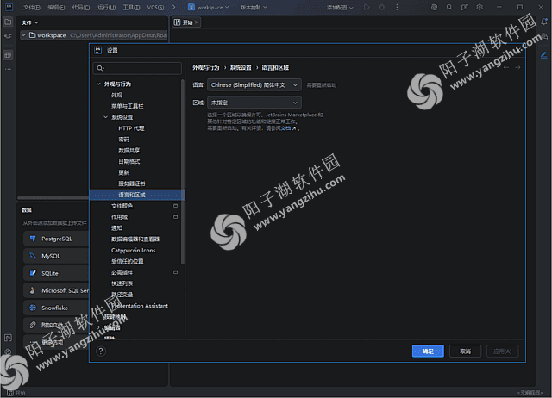This screenshot has width=552, height=398.
Task: Open the 文档 documentation link
Action: tap(285, 128)
